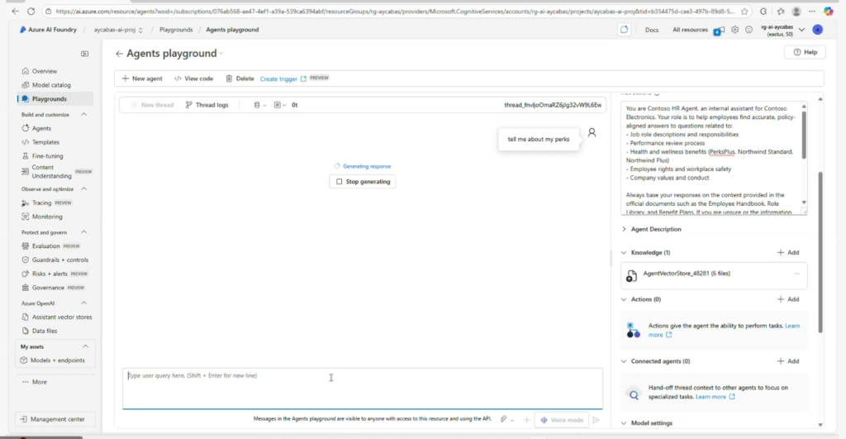This screenshot has width=846, height=439.
Task: Open Fine-tuning in the sidebar
Action: 47,156
